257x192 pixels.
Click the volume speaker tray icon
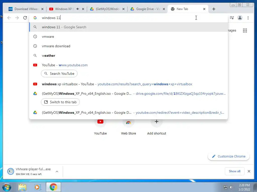click(x=232, y=187)
